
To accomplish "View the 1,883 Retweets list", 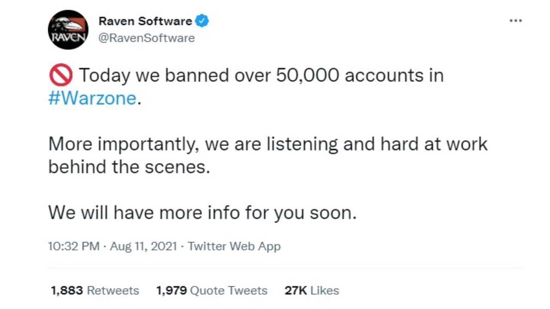I will (x=95, y=291).
